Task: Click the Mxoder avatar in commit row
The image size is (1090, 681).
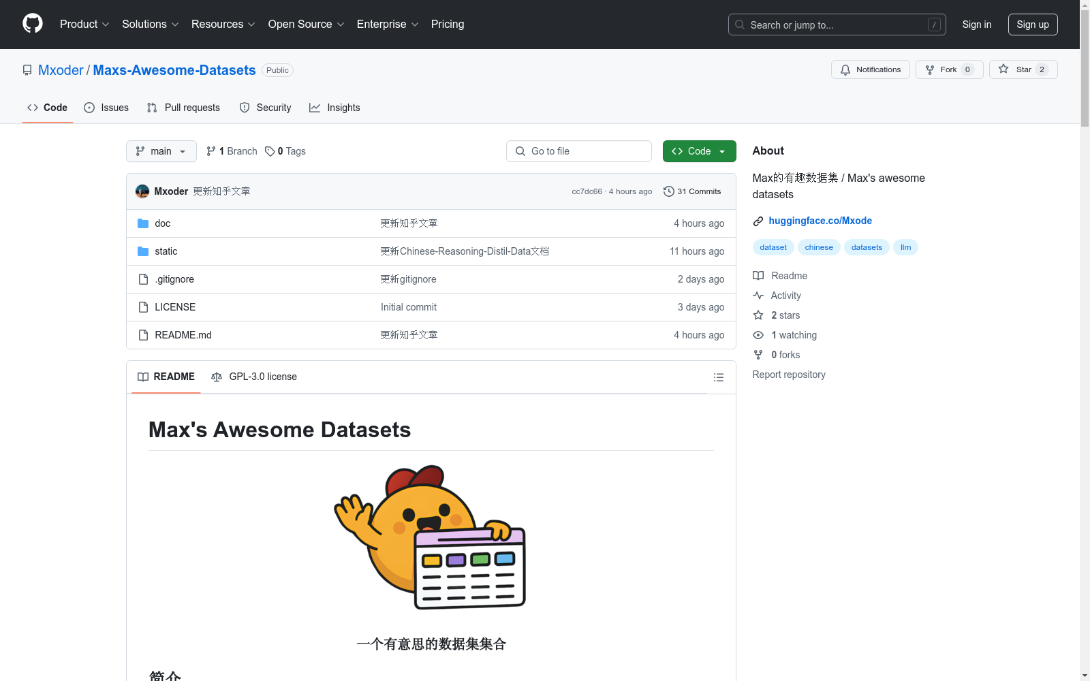Action: (x=142, y=191)
